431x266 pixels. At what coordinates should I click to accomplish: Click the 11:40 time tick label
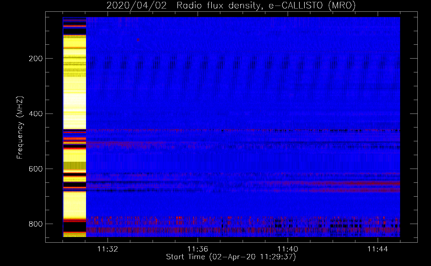click(288, 249)
